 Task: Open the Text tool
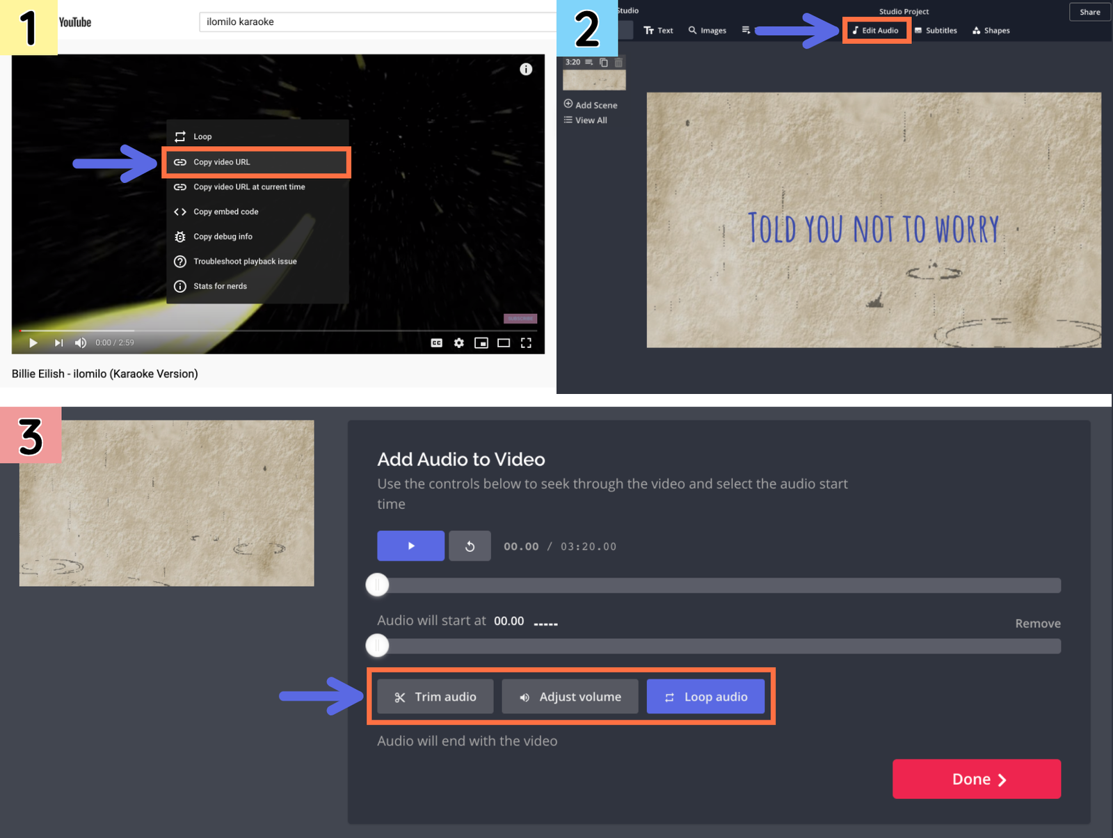[658, 30]
